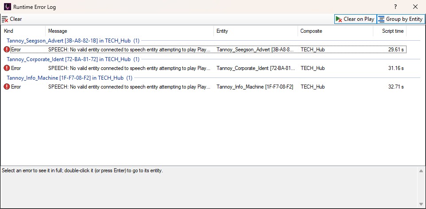The image size is (426, 209).
Task: Click TECH_Hub composite in Corporate_Ident row
Action: point(313,68)
